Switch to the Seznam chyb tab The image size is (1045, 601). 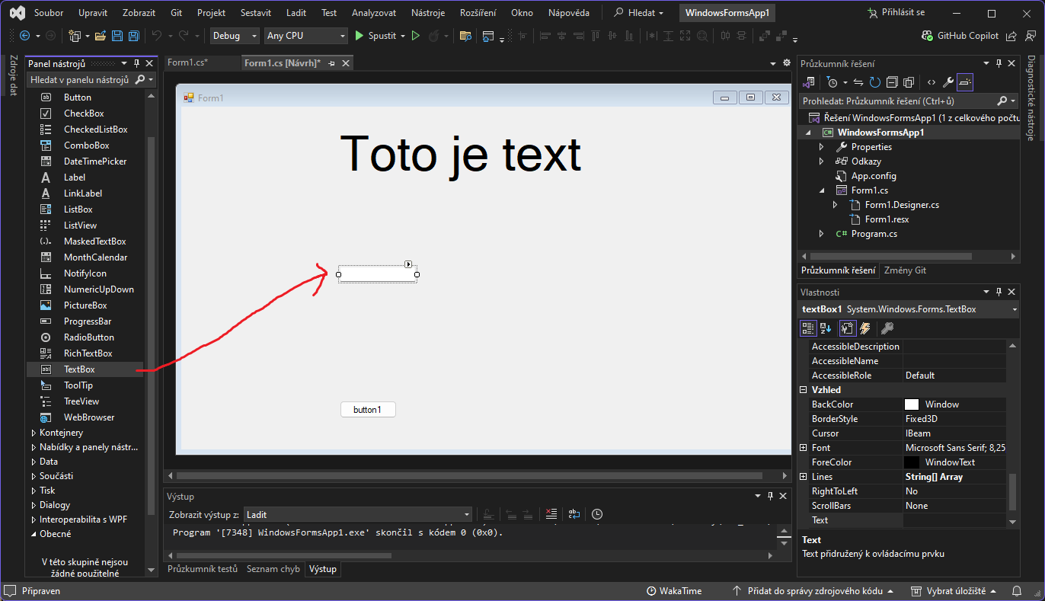[x=273, y=569]
